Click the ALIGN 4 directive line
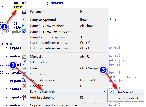This screenshot has height=107, width=146. point(6,44)
